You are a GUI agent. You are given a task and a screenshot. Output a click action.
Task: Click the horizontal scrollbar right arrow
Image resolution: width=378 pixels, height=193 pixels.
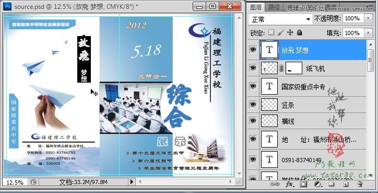(x=231, y=181)
